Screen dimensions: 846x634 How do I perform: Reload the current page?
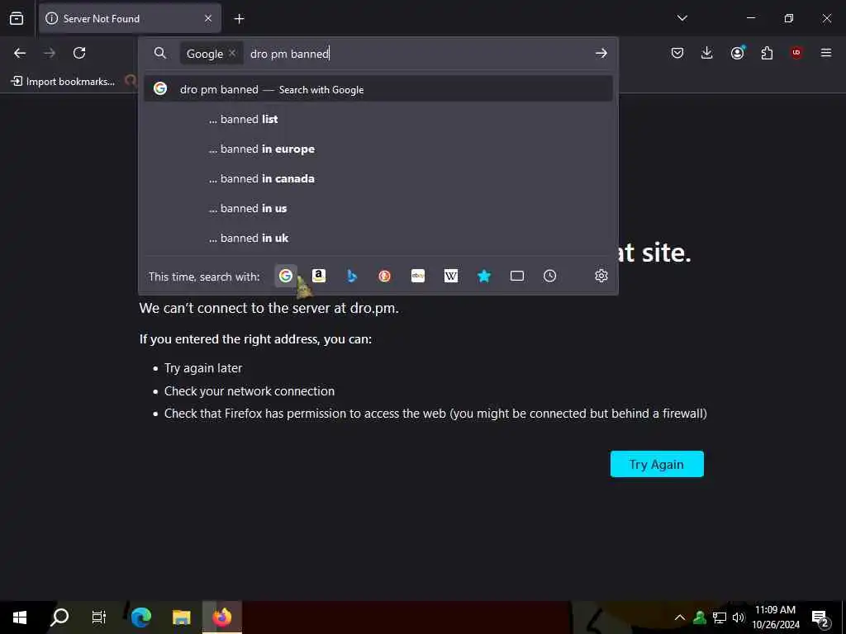pyautogui.click(x=79, y=53)
